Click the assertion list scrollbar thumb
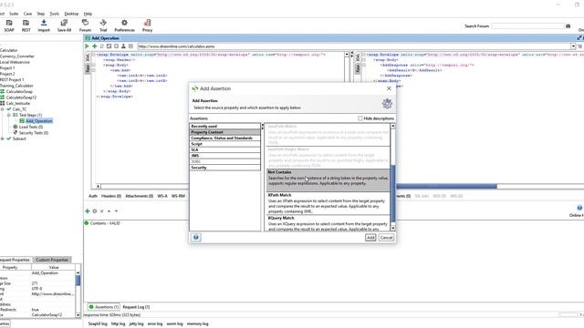 click(x=392, y=193)
